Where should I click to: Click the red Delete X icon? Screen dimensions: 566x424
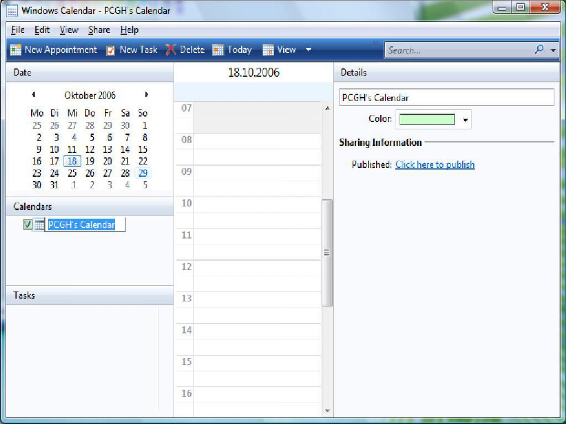tap(171, 50)
